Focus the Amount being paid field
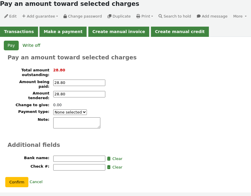This screenshot has height=196, width=251. 79,83
